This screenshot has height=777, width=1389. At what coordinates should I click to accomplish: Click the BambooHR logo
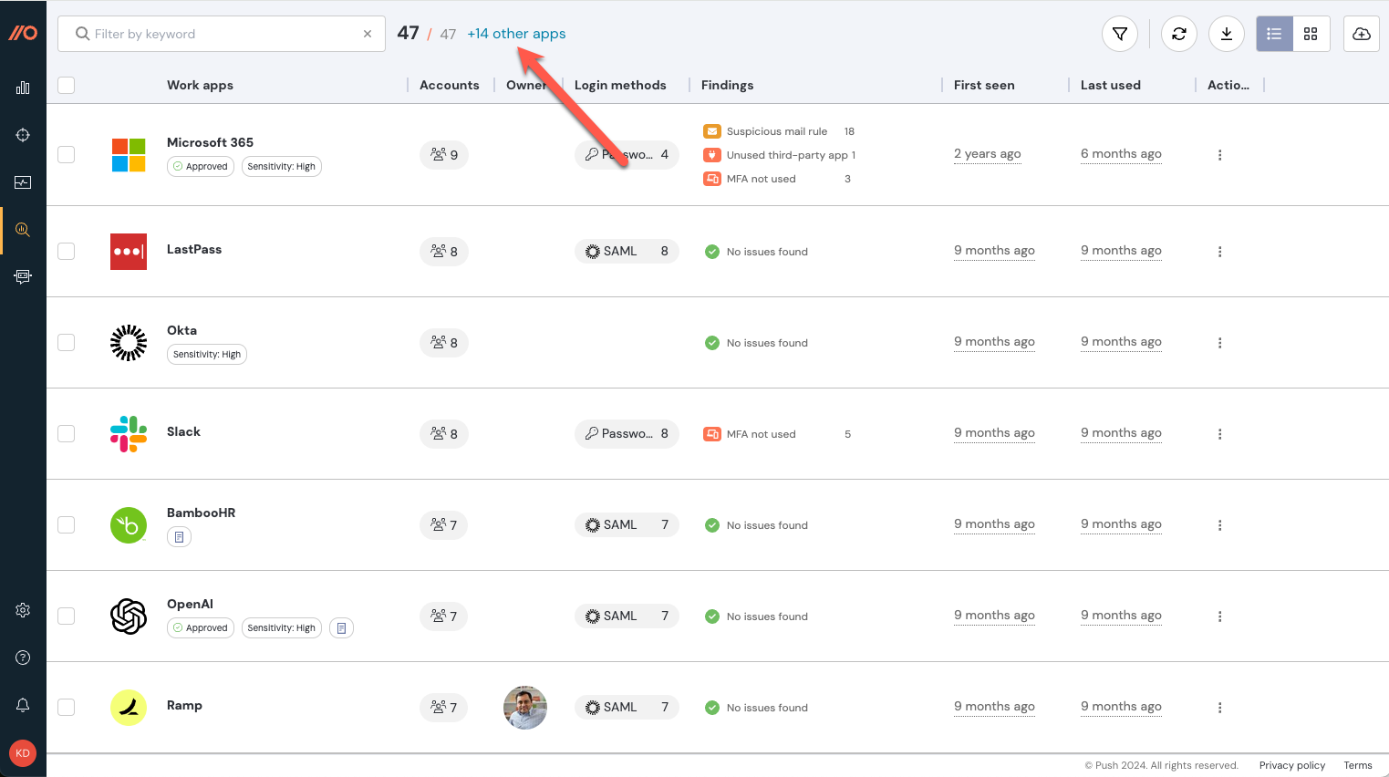coord(129,525)
